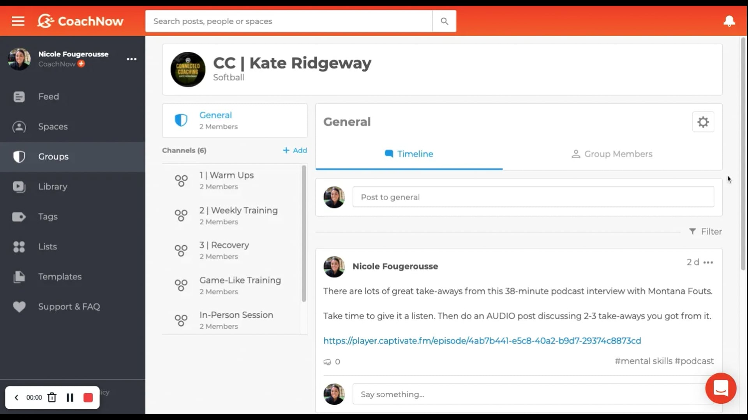Click the #podcast tag
This screenshot has width=748, height=420.
[x=694, y=361]
